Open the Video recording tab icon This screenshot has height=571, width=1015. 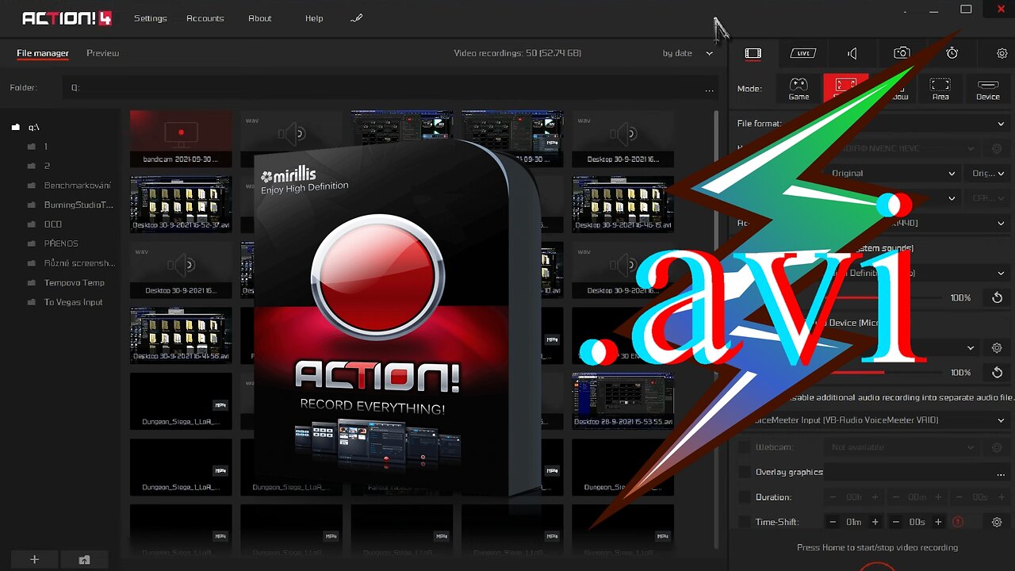coord(753,53)
